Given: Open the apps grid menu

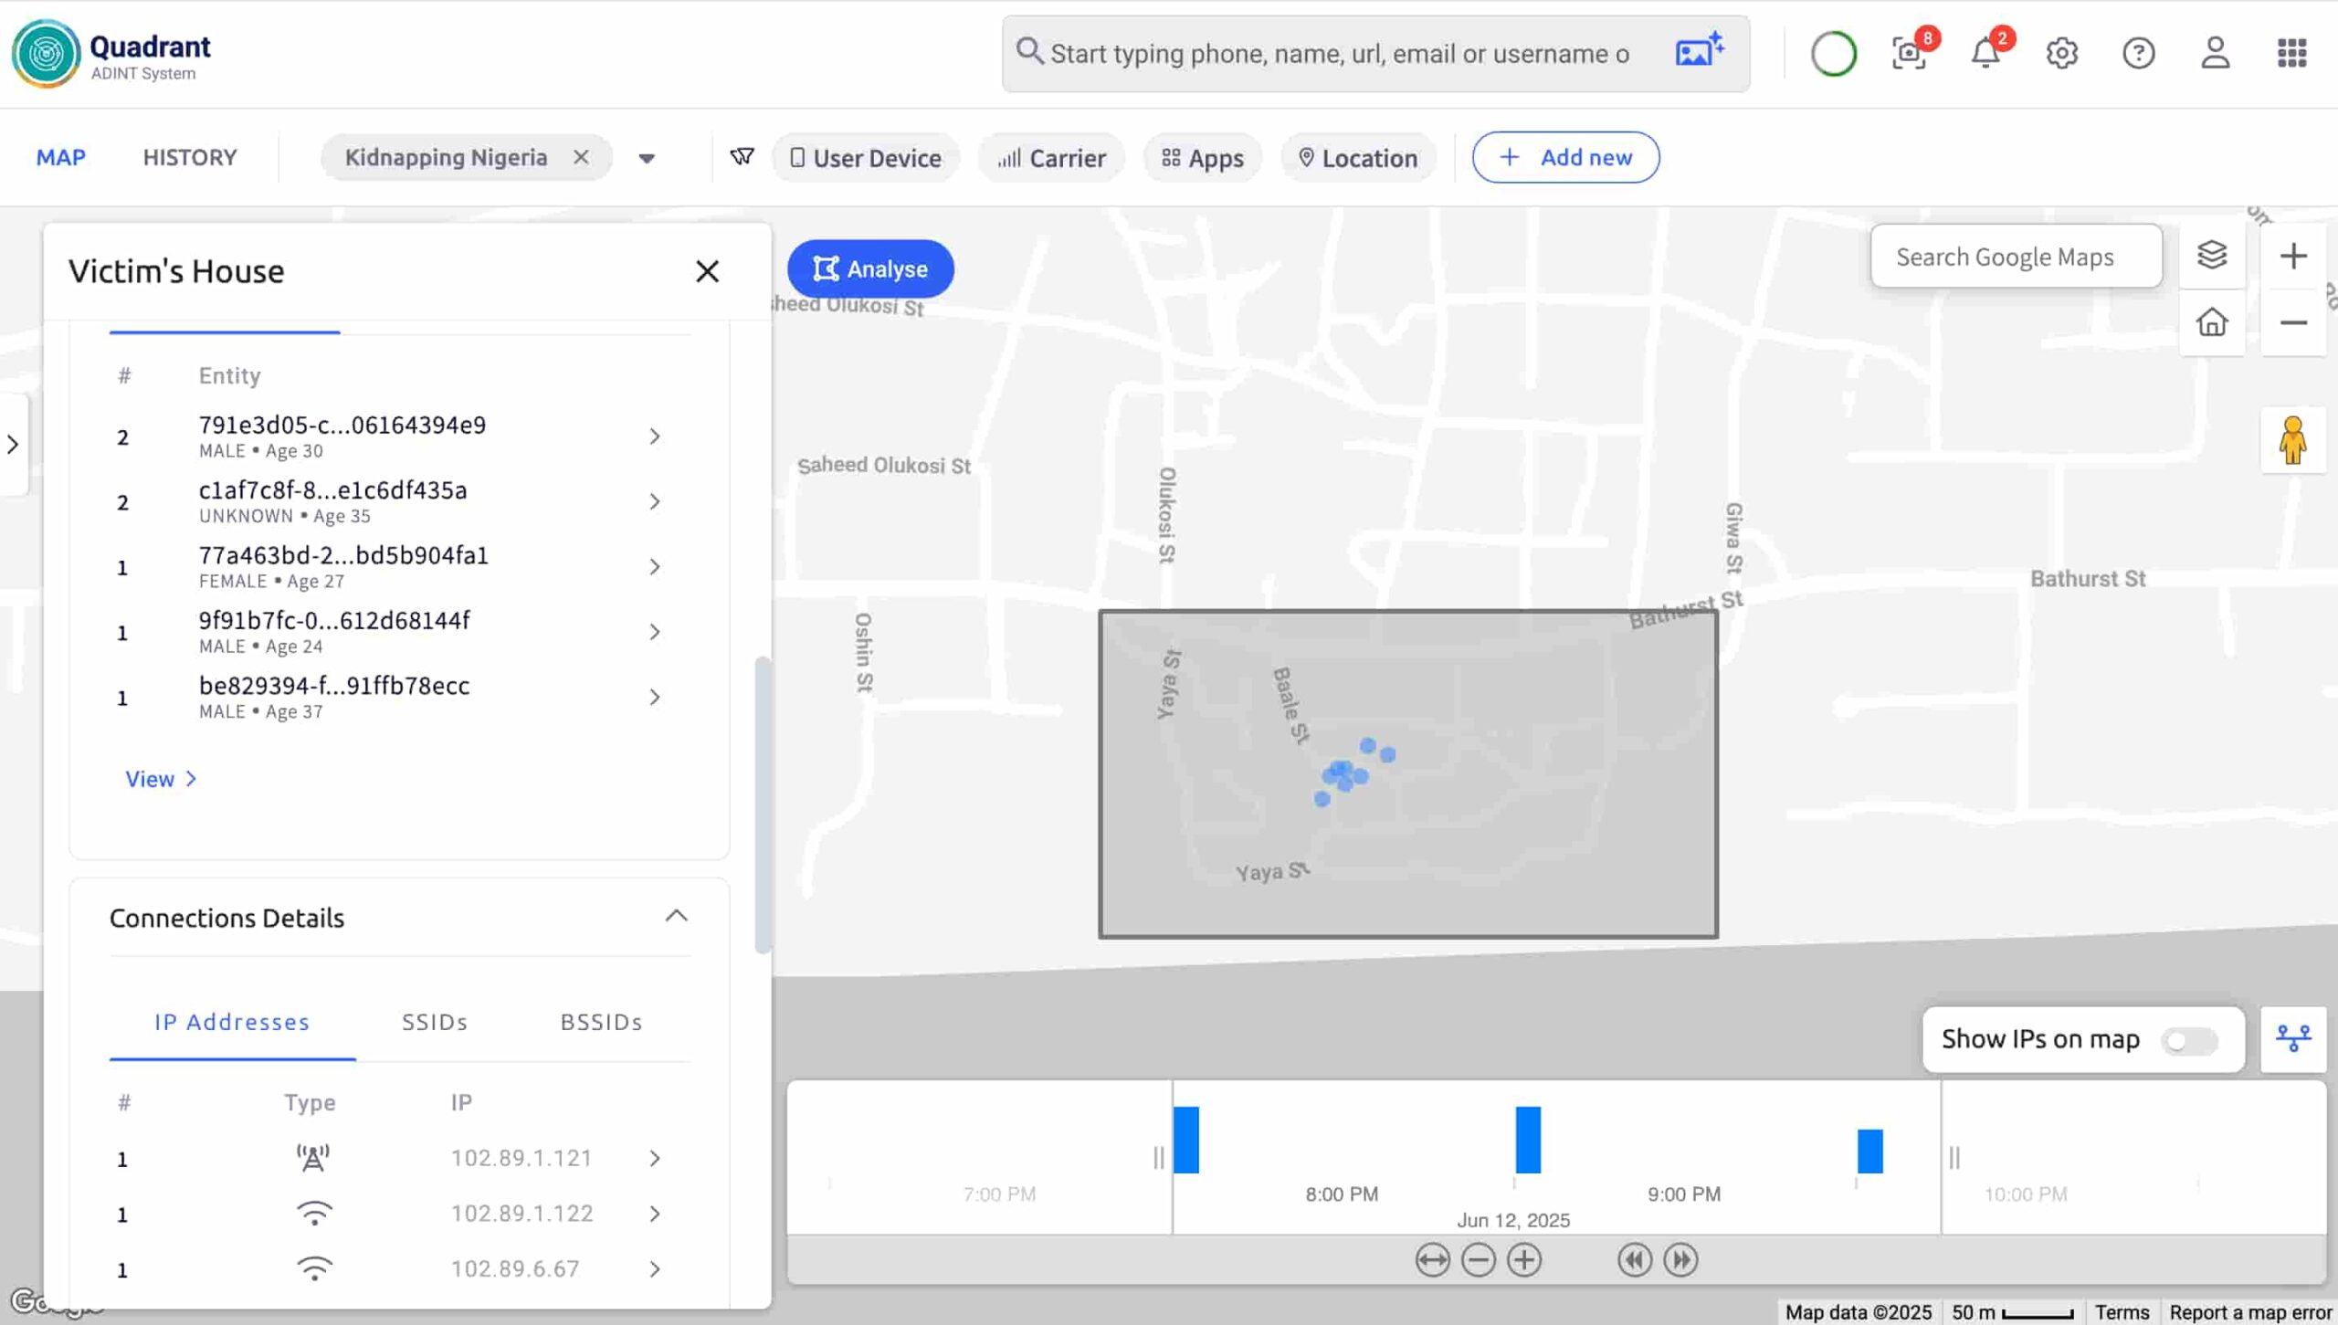Looking at the screenshot, I should (x=2291, y=53).
